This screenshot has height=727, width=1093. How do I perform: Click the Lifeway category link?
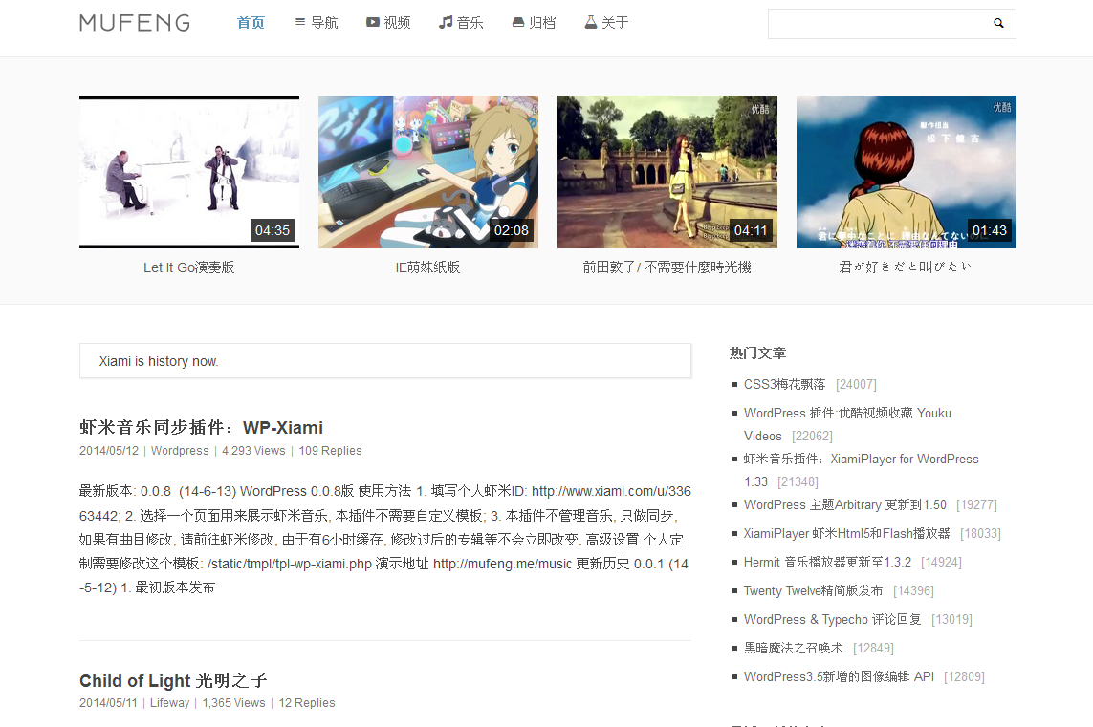[169, 702]
